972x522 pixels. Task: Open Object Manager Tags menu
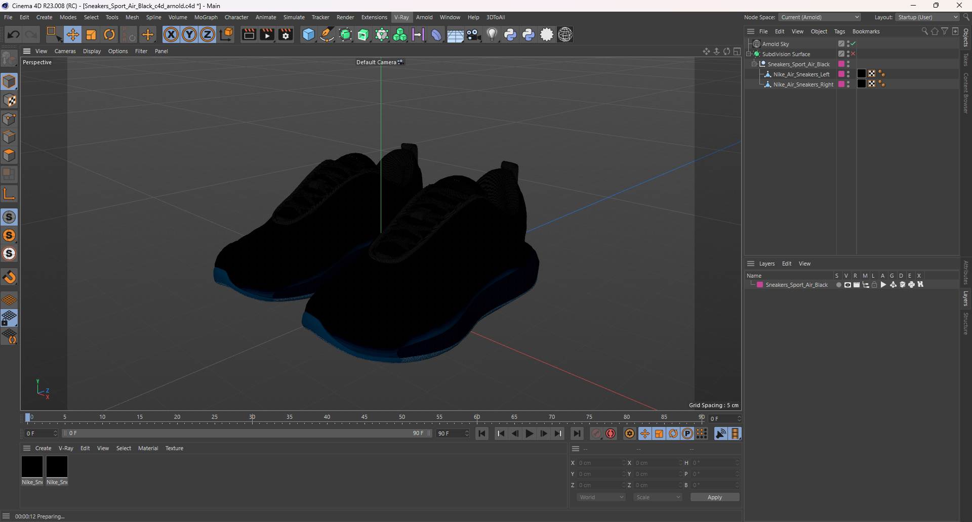coord(839,31)
